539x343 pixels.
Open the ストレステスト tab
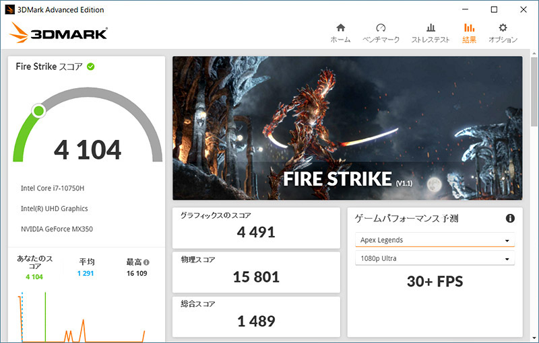point(431,33)
